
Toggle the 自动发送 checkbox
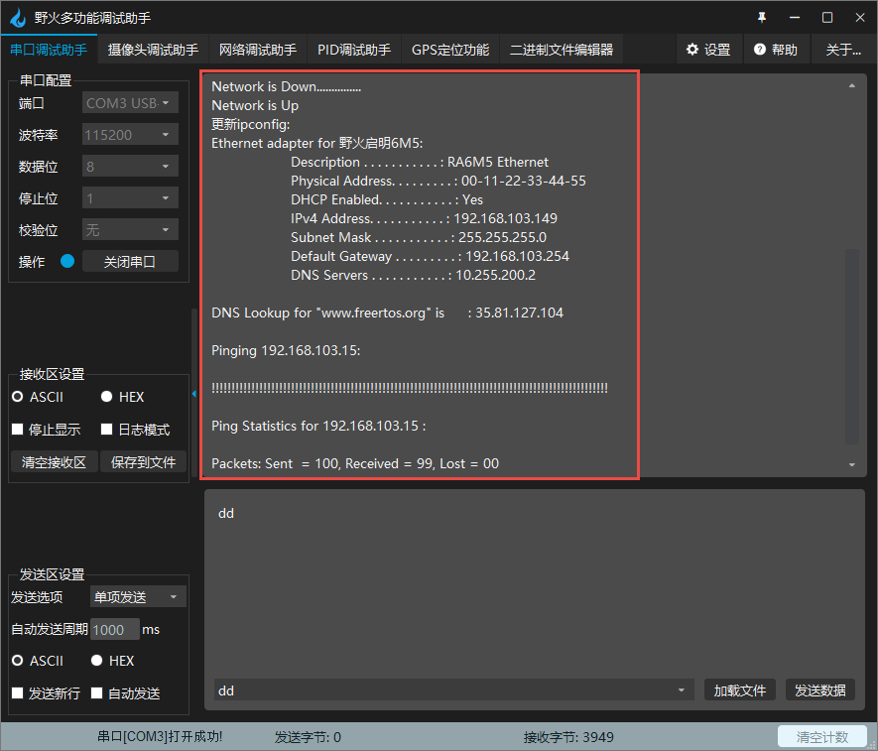pyautogui.click(x=97, y=693)
